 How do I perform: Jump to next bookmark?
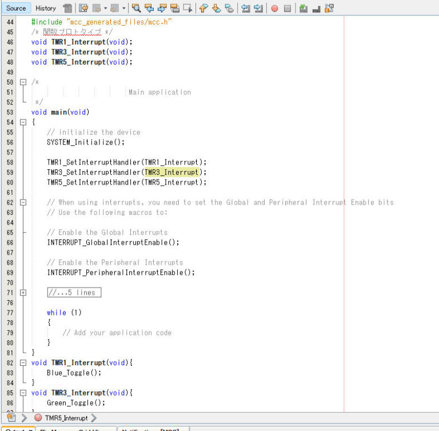[x=217, y=8]
